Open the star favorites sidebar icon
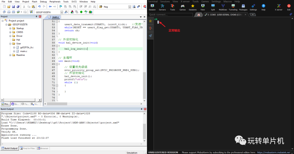The height and width of the screenshot is (154, 294). point(150,21)
